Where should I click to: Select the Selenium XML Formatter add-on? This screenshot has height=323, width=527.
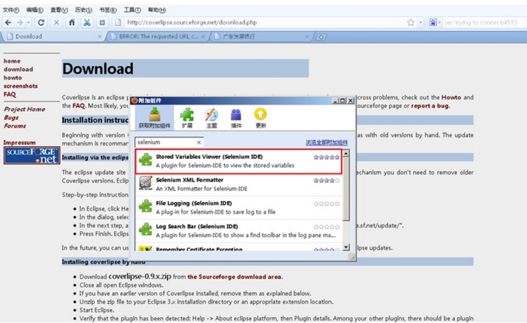pyautogui.click(x=238, y=185)
